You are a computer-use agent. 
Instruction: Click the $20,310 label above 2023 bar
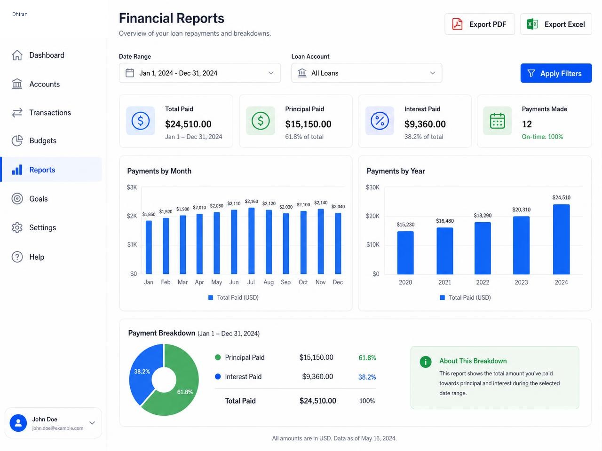[x=521, y=210]
